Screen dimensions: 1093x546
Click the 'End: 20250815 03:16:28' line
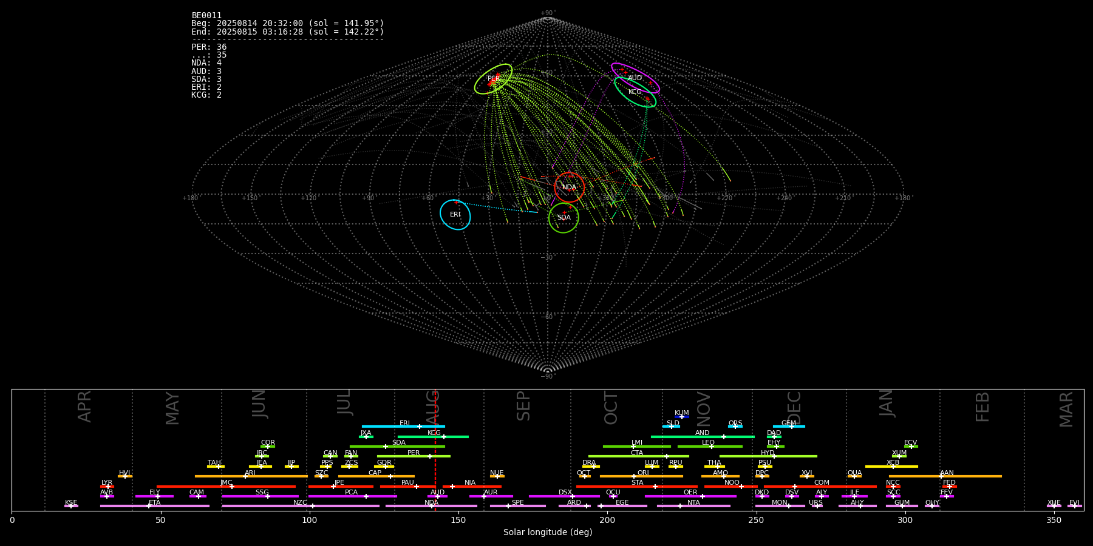[x=288, y=32]
